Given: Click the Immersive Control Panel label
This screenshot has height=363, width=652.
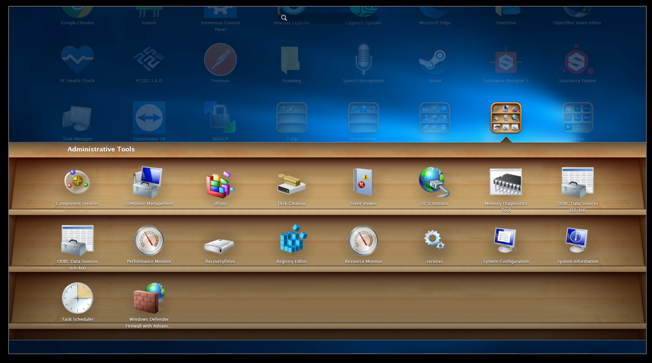Looking at the screenshot, I should pos(220,26).
